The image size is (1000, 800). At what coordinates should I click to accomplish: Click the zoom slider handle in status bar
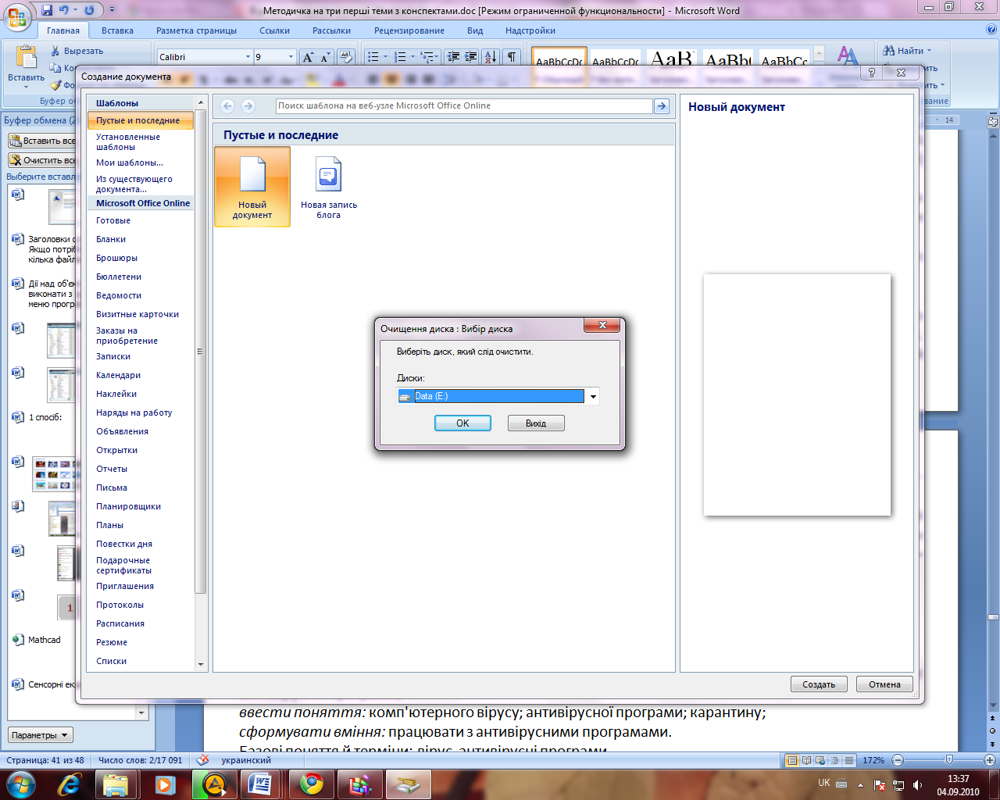pos(948,760)
